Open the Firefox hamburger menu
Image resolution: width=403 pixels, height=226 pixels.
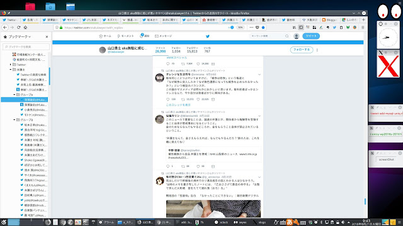[363, 28]
